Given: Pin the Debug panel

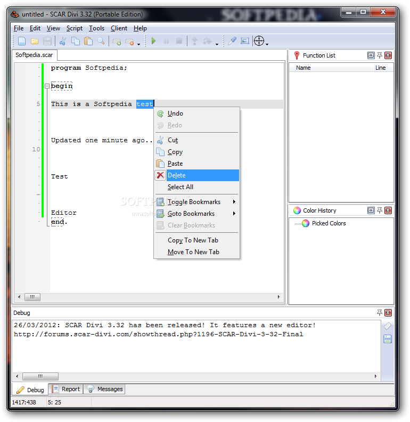Looking at the screenshot, I should [x=379, y=313].
